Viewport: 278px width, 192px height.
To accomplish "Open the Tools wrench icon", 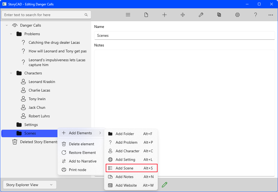I will [201, 15].
